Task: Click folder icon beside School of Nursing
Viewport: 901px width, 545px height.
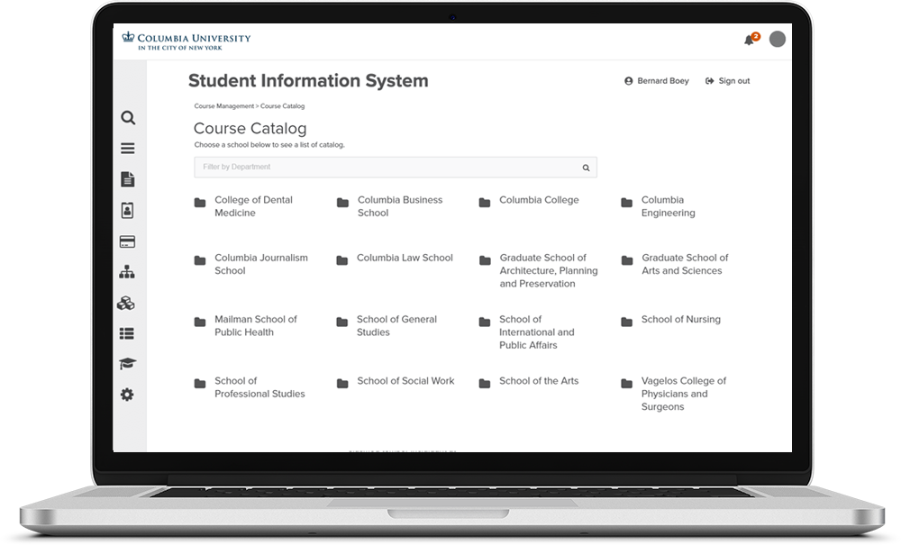Action: coord(627,322)
